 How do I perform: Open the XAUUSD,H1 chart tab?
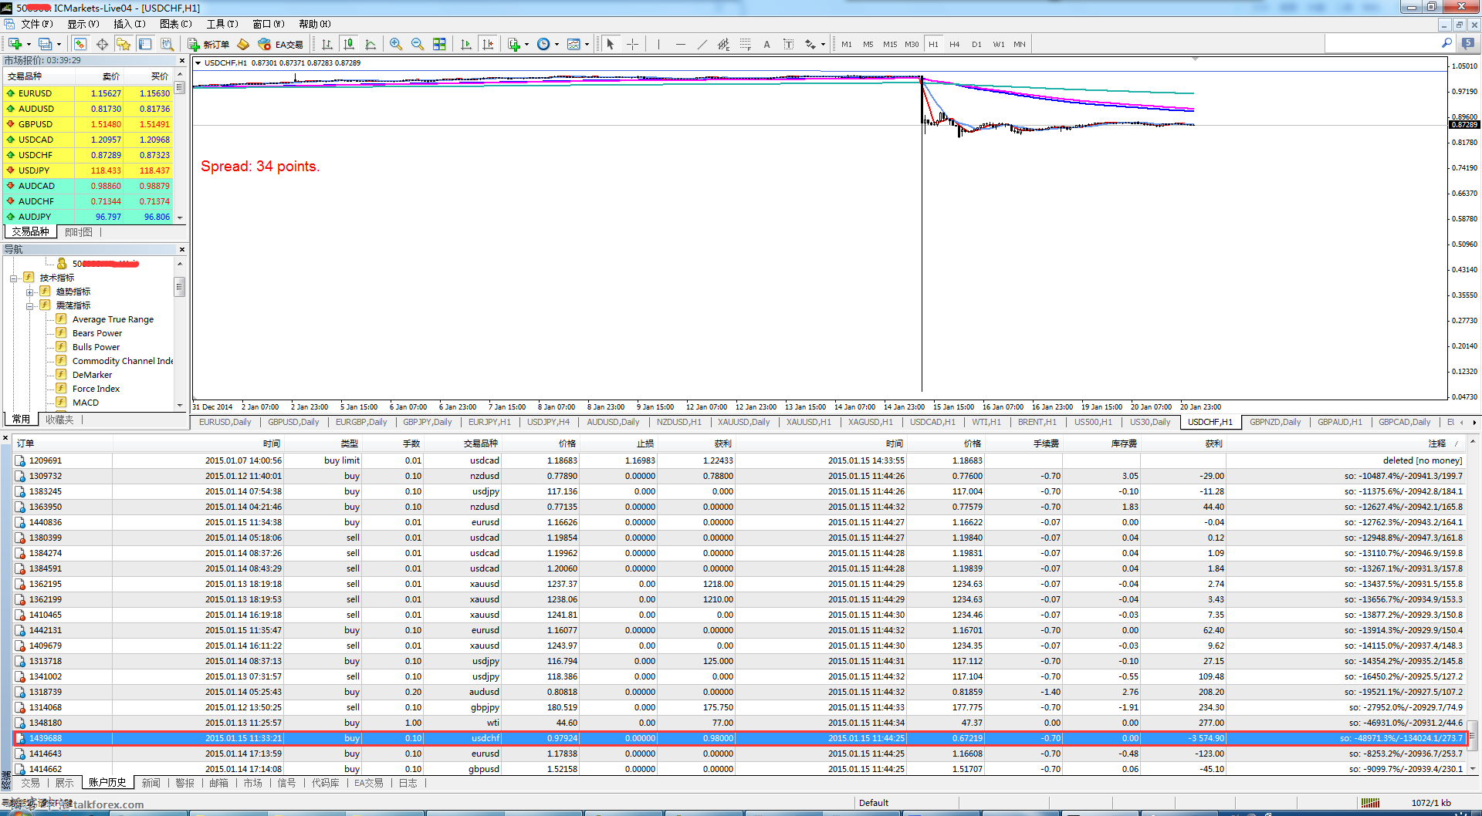808,422
